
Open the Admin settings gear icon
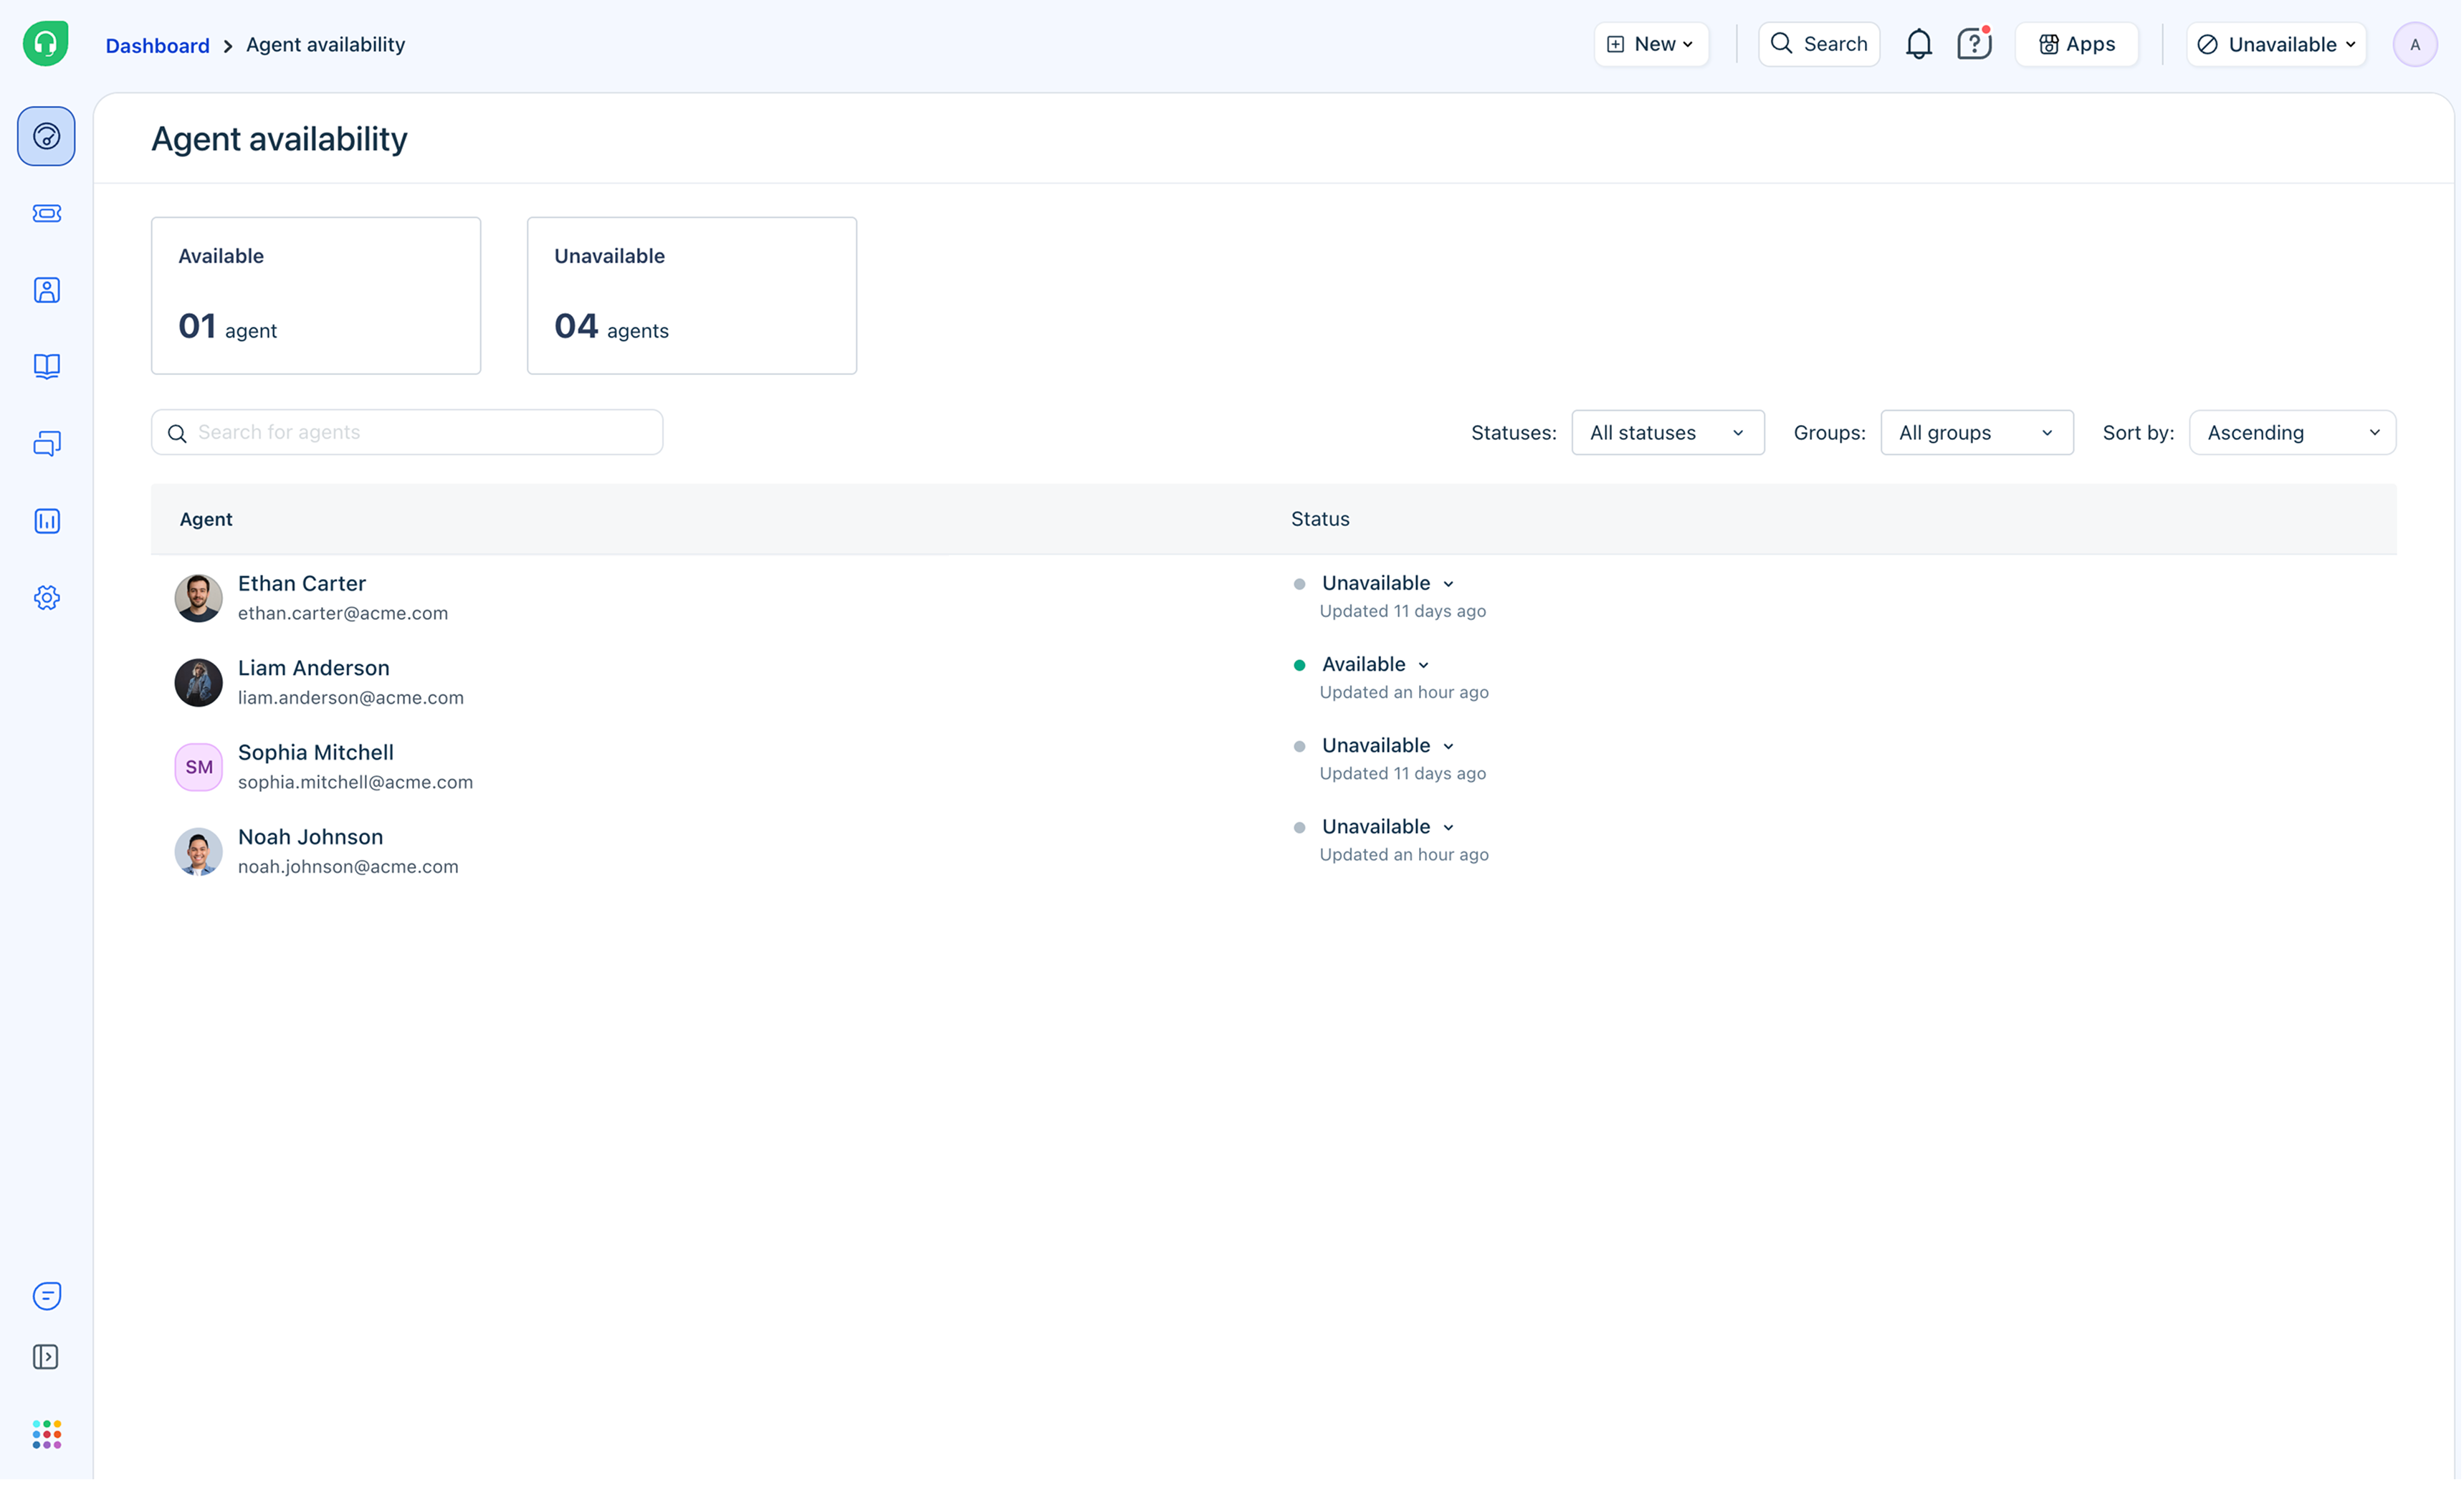[47, 598]
